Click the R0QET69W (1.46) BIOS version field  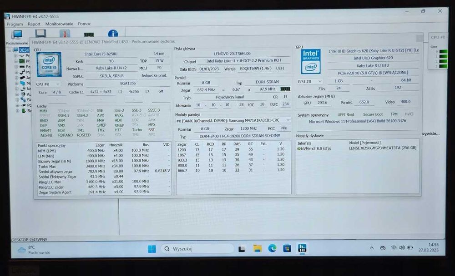pyautogui.click(x=255, y=69)
